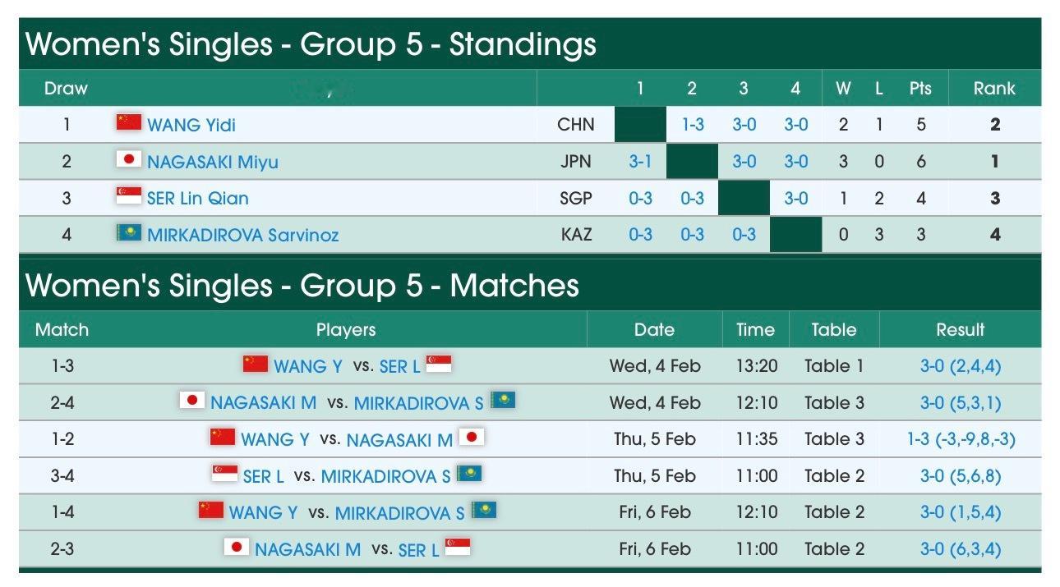Click the Kazakhstan flag beside MIRKADIROVA Sarvinoz
Viewport: 1060px width, 587px height.
pyautogui.click(x=129, y=233)
